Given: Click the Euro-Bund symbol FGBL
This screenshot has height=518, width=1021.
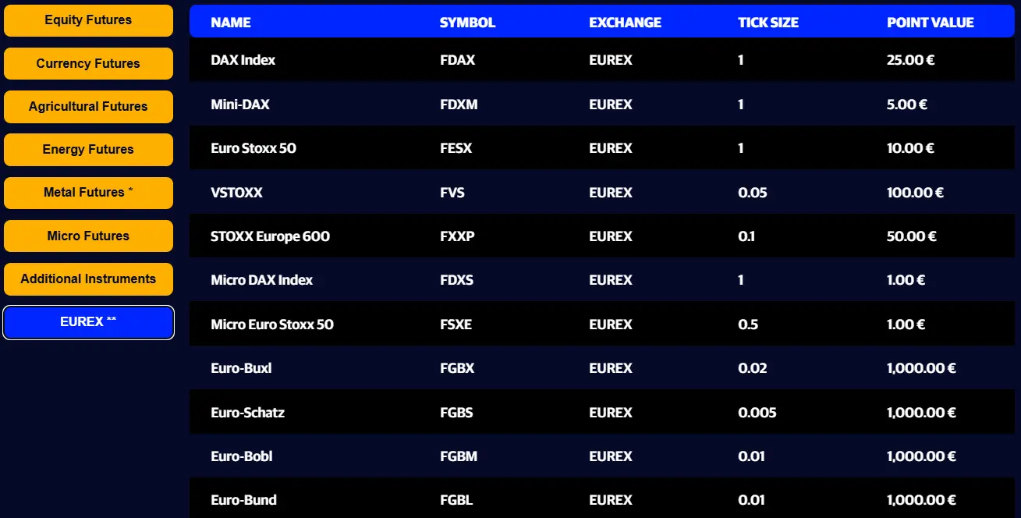Looking at the screenshot, I should tap(457, 500).
